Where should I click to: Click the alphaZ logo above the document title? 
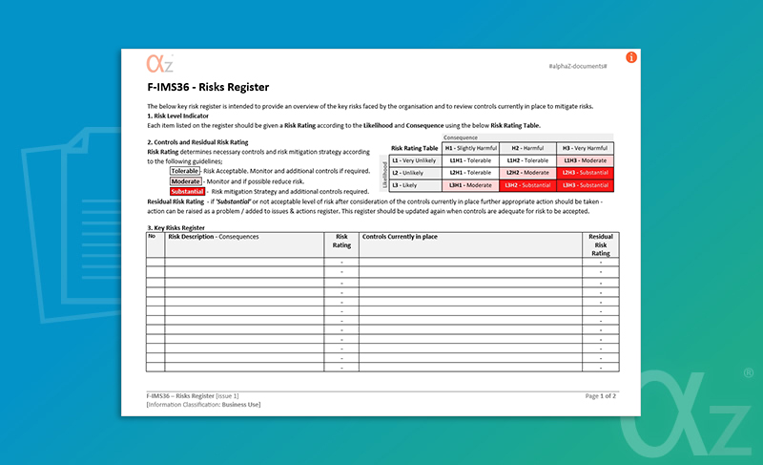(x=158, y=64)
